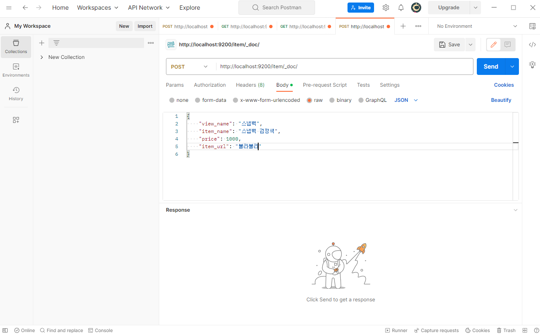The height and width of the screenshot is (335, 540).
Task: Open the No Environment selector
Action: [476, 26]
